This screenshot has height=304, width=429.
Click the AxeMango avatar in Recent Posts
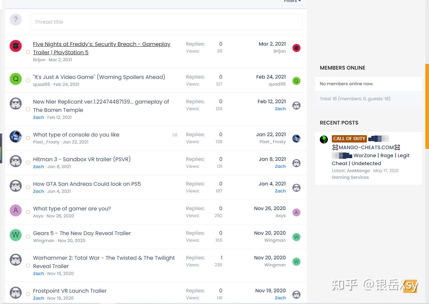pyautogui.click(x=324, y=140)
